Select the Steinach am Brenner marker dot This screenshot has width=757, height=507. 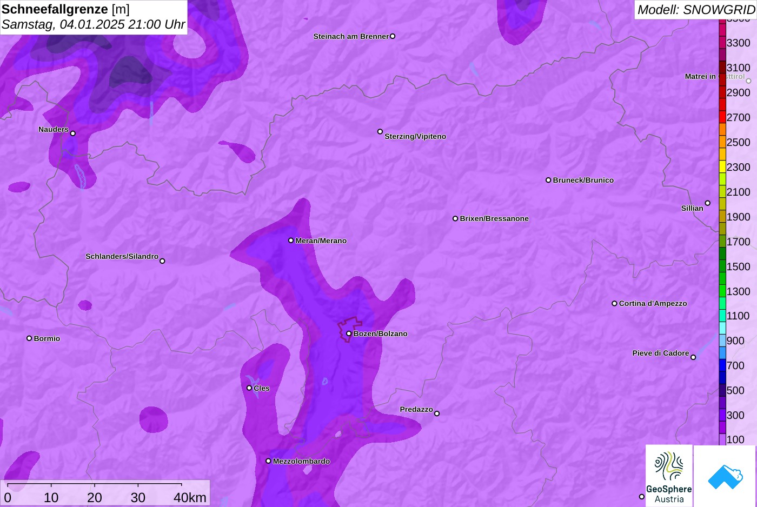[x=393, y=36]
